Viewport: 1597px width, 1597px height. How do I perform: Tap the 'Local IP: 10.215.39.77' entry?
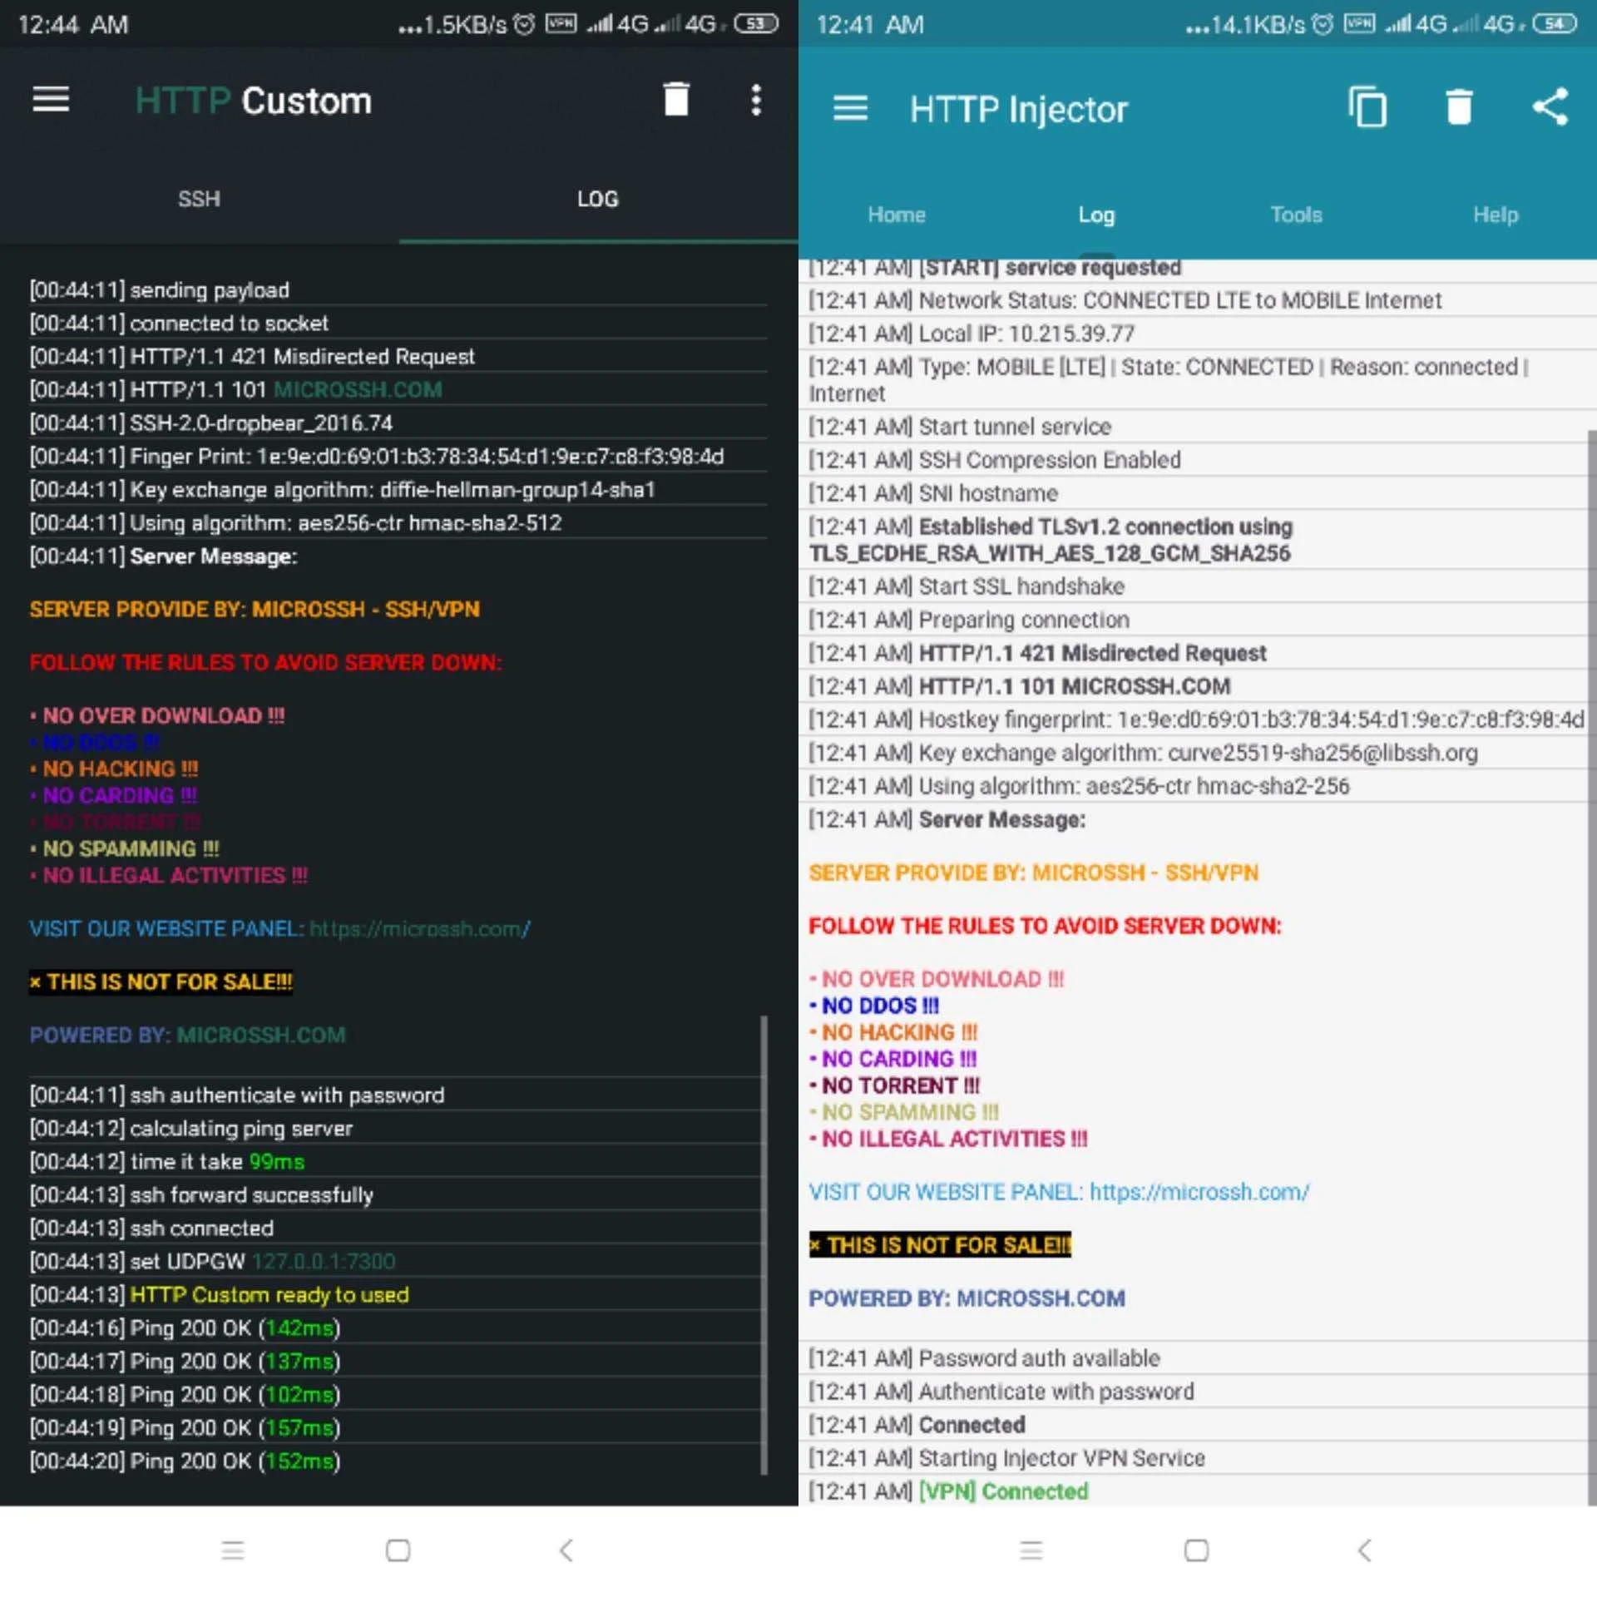click(x=972, y=334)
